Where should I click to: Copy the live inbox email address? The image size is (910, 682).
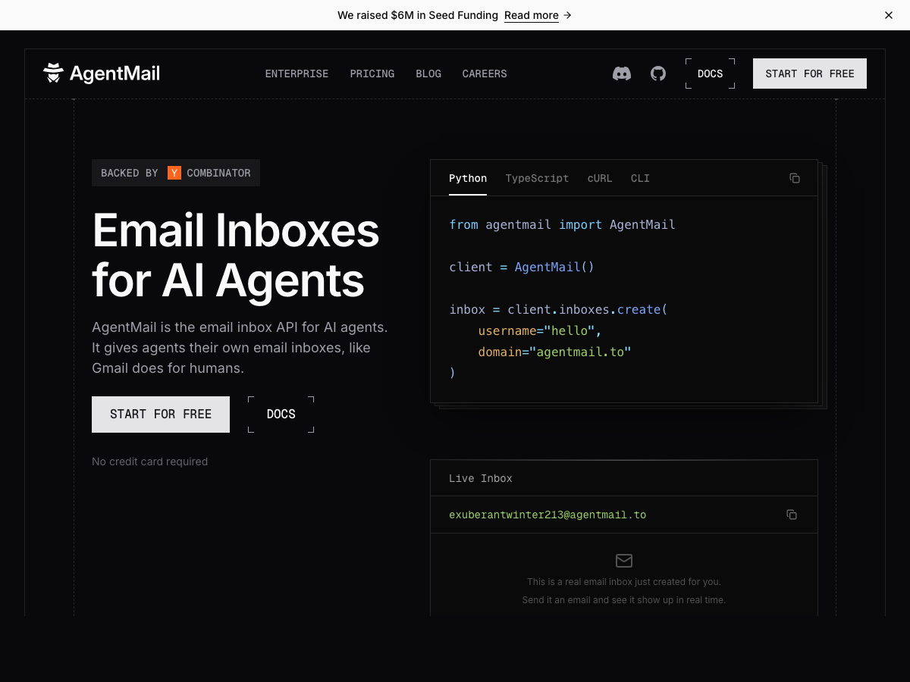tap(792, 515)
